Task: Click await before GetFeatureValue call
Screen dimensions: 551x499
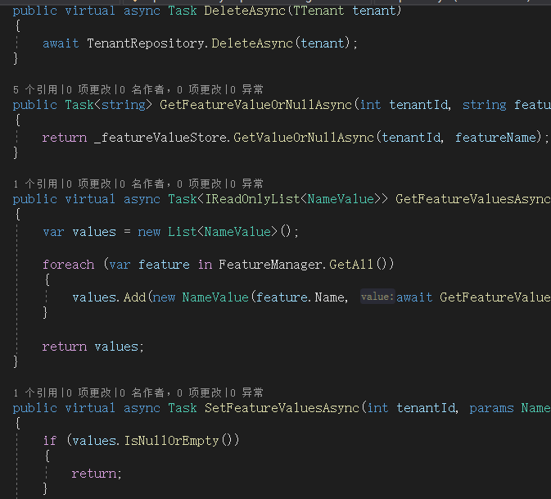Action: 414,297
